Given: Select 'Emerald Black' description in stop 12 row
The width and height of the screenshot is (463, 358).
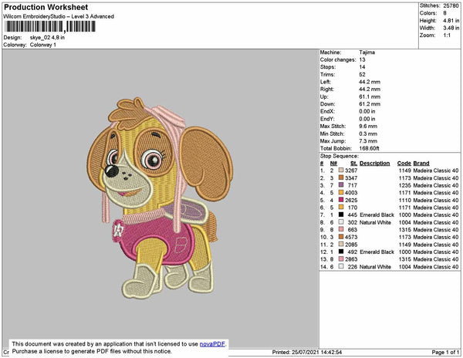Looking at the screenshot, I should (x=377, y=252).
